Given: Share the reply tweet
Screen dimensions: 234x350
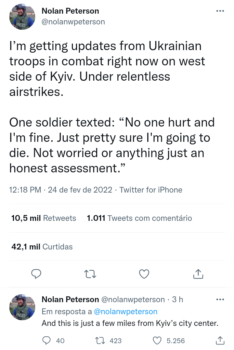Looking at the screenshot, I should click(x=220, y=341).
